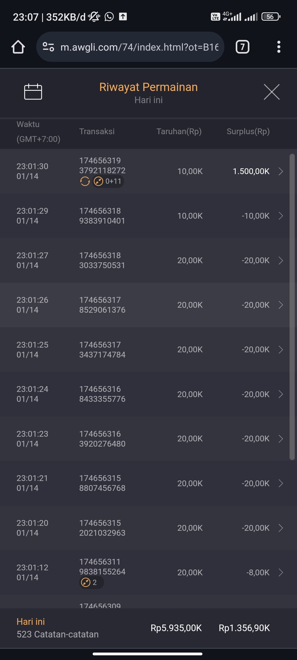Open the browser three-dot menu

[x=279, y=47]
